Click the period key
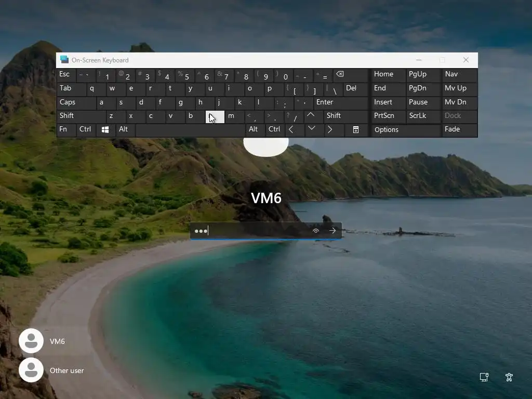532x399 pixels. 274,116
